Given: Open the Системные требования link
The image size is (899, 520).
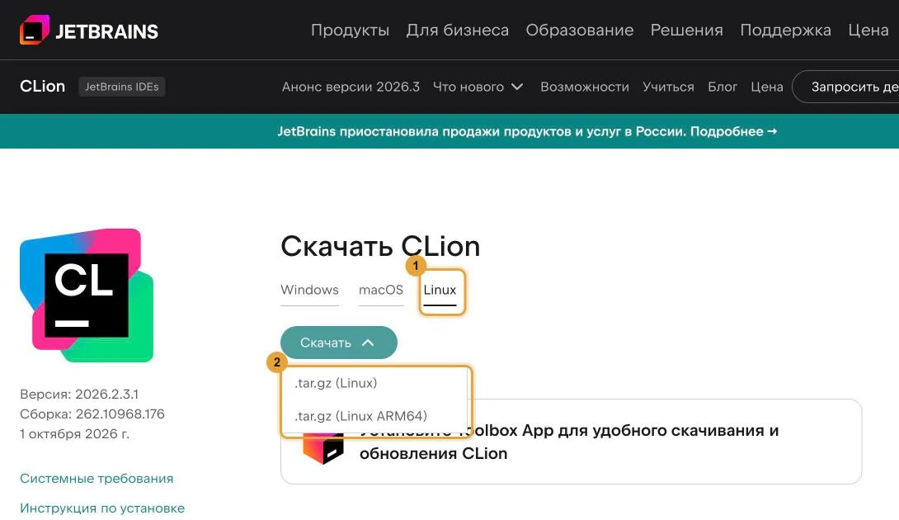Looking at the screenshot, I should pos(96,479).
